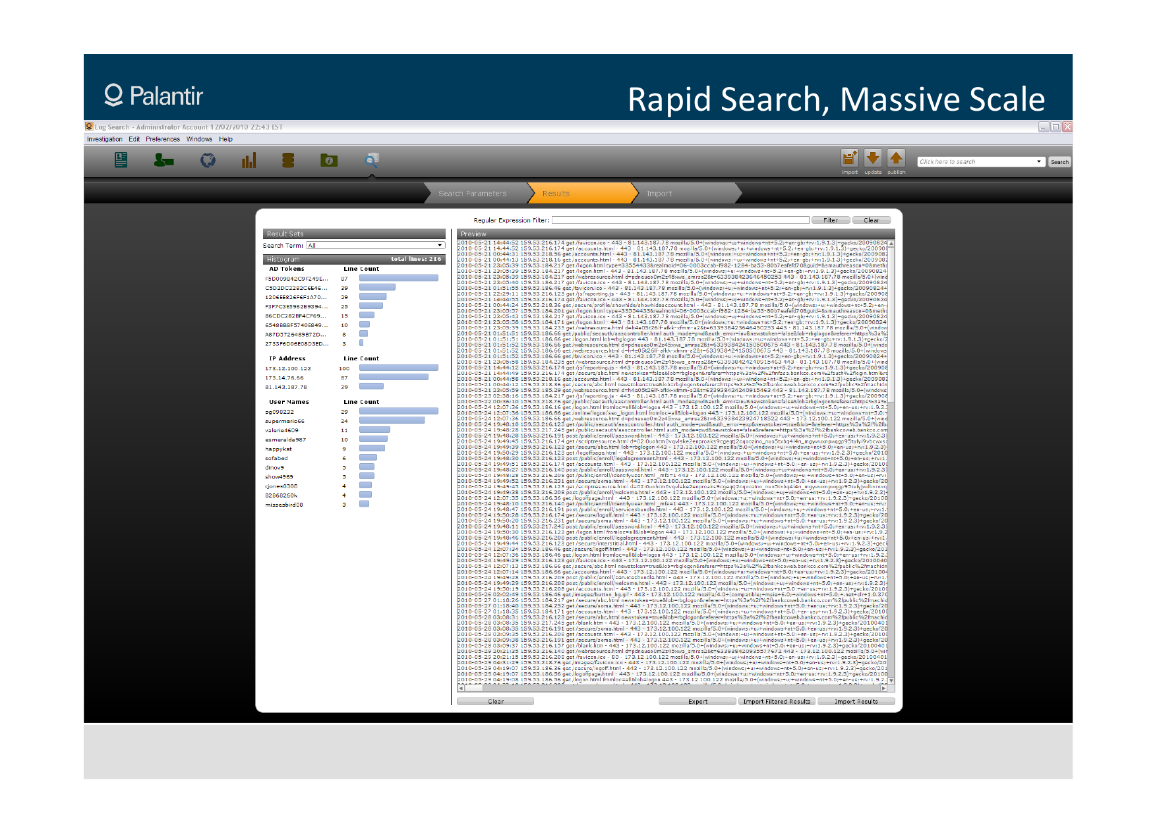Screen dimensions: 1157x817
Task: Minimize the Log Search window
Action: coord(1044,127)
